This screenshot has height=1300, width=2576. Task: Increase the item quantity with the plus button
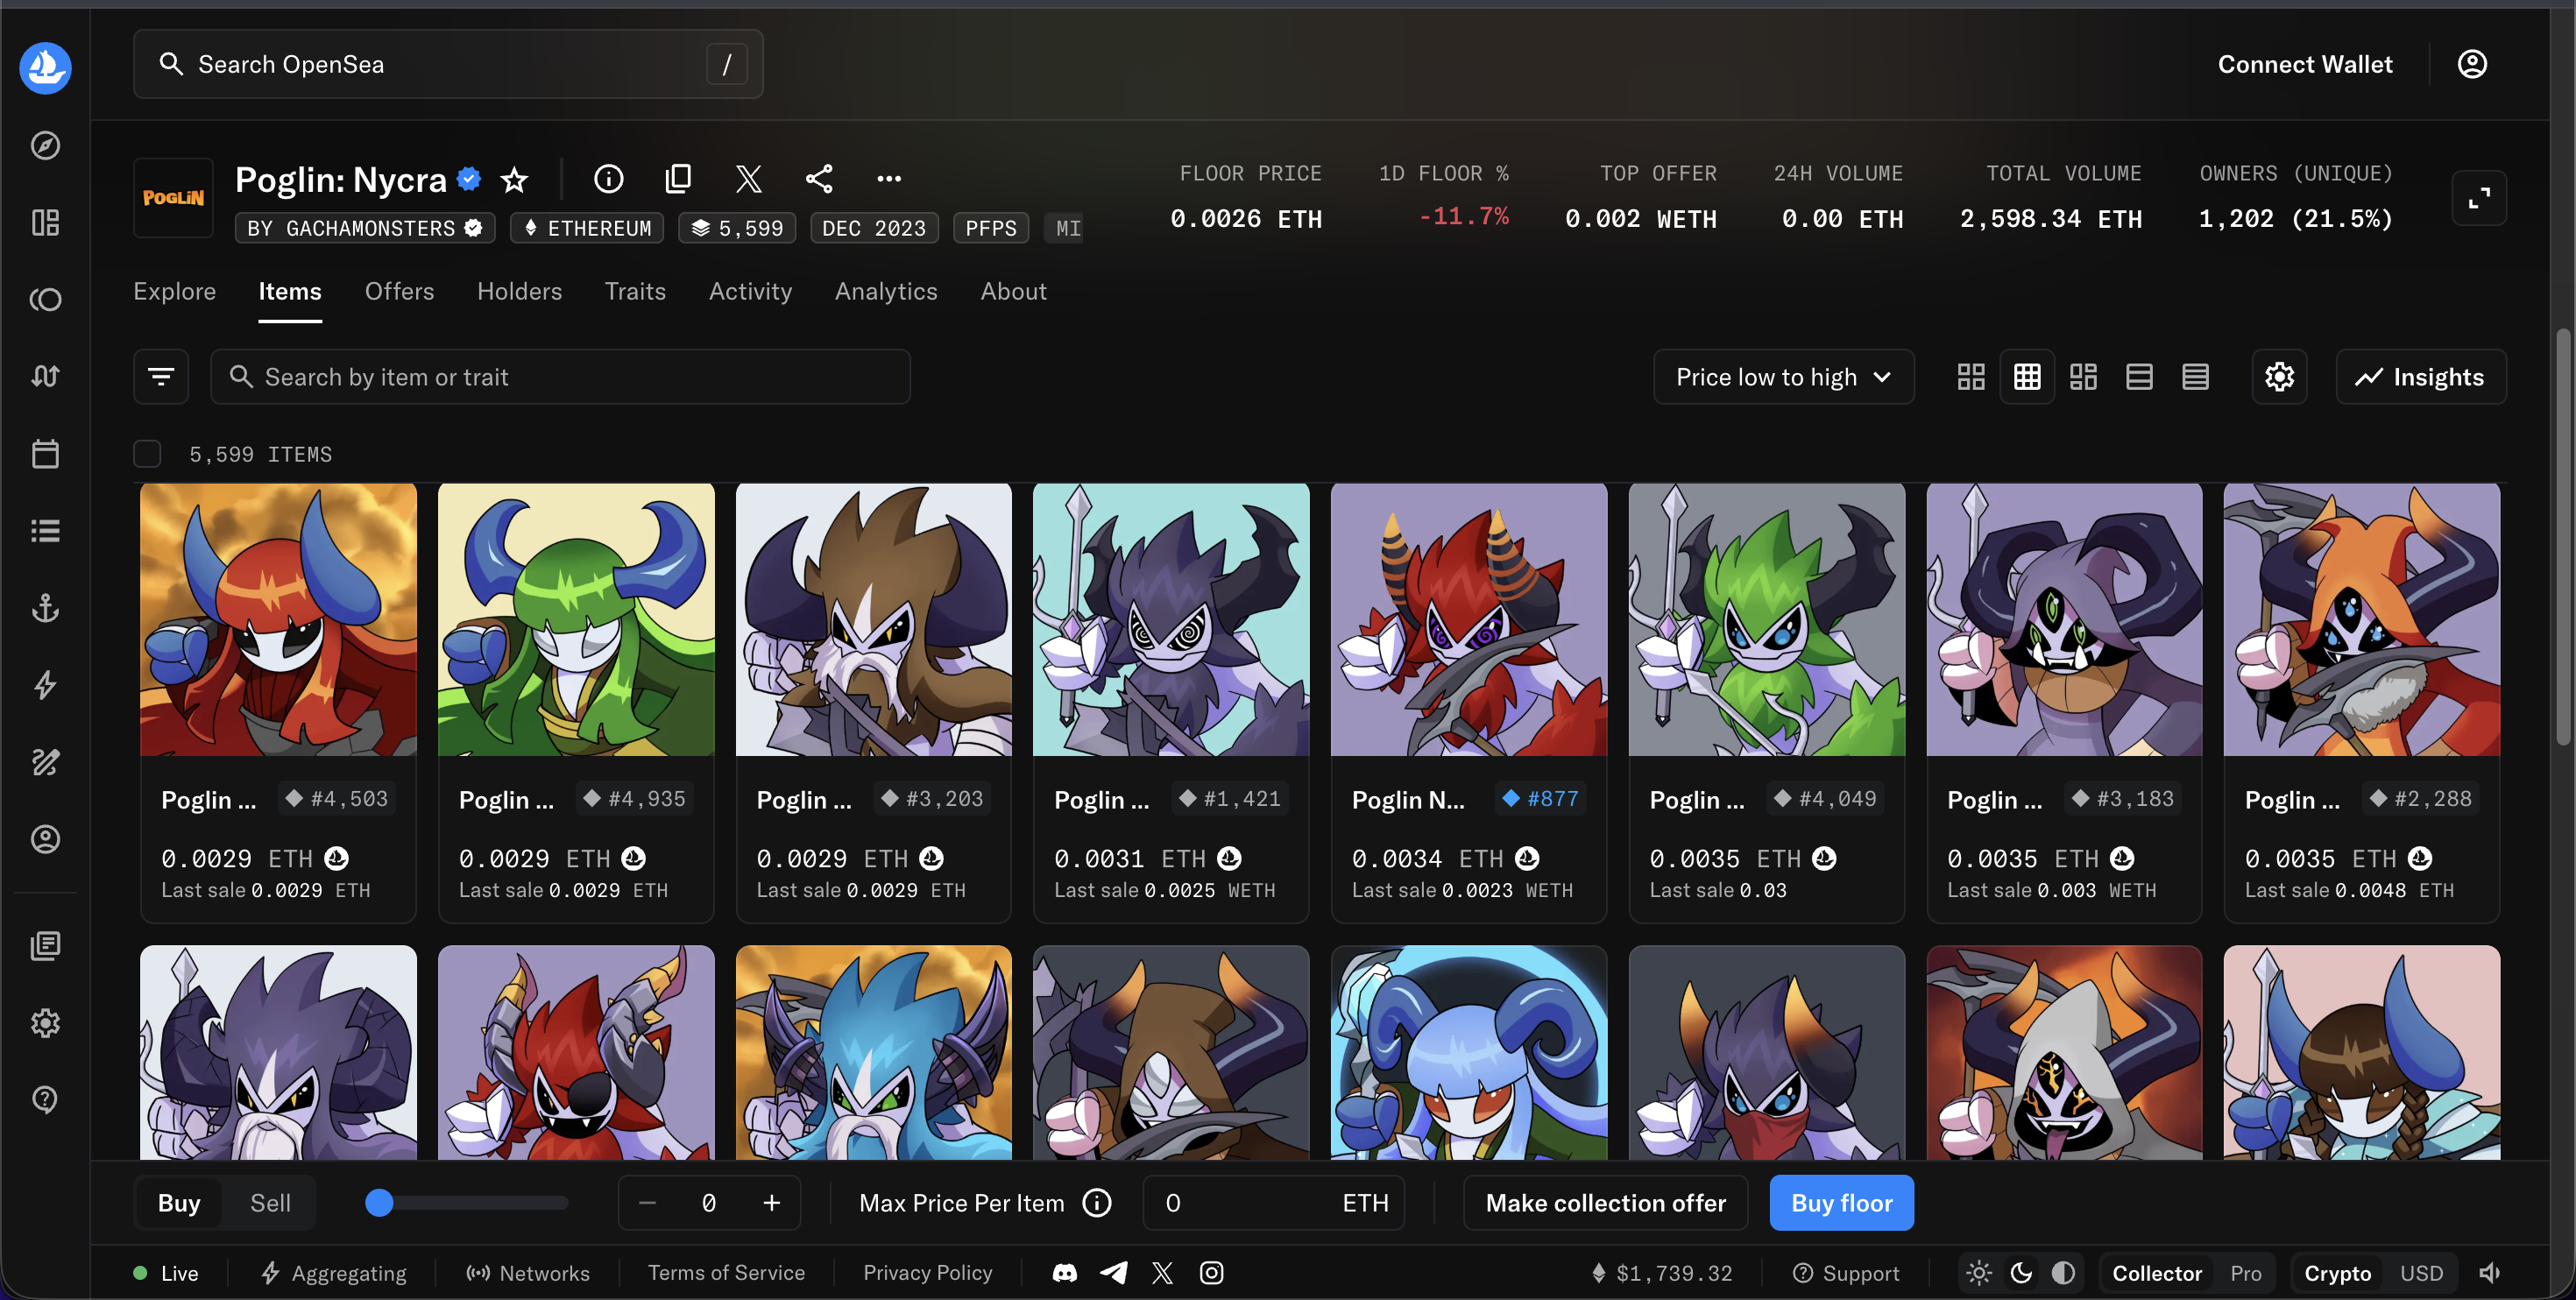click(x=771, y=1203)
